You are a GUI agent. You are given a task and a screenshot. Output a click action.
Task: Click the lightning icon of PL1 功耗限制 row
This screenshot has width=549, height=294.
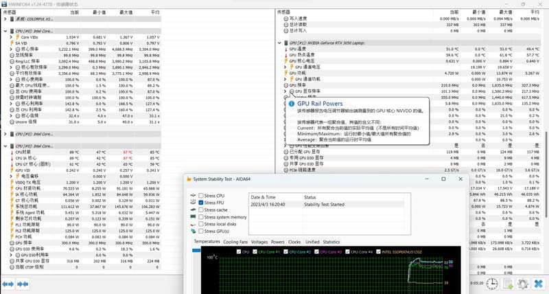click(x=12, y=225)
